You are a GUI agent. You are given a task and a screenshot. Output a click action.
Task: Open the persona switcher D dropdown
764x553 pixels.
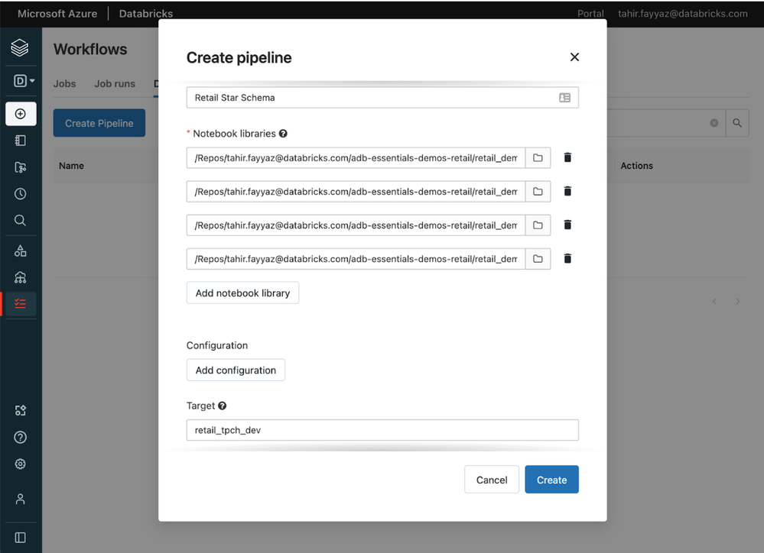point(24,80)
